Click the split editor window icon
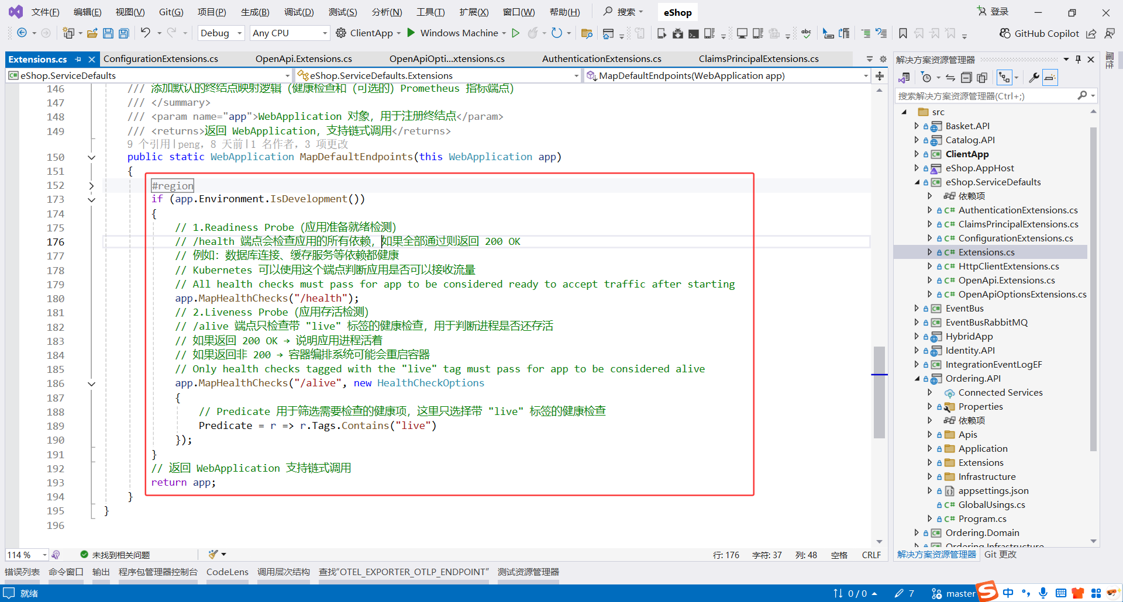 click(x=880, y=75)
